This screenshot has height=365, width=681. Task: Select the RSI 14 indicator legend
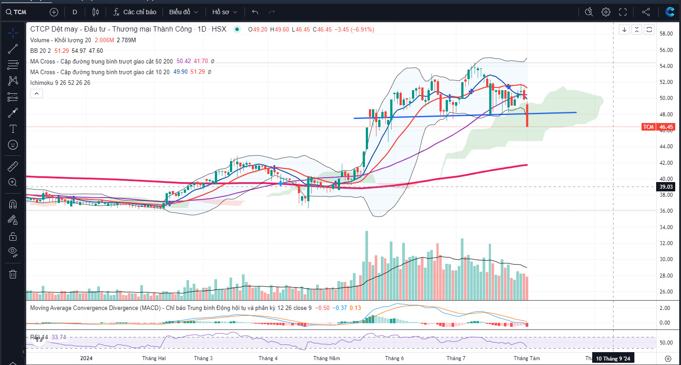coord(39,337)
